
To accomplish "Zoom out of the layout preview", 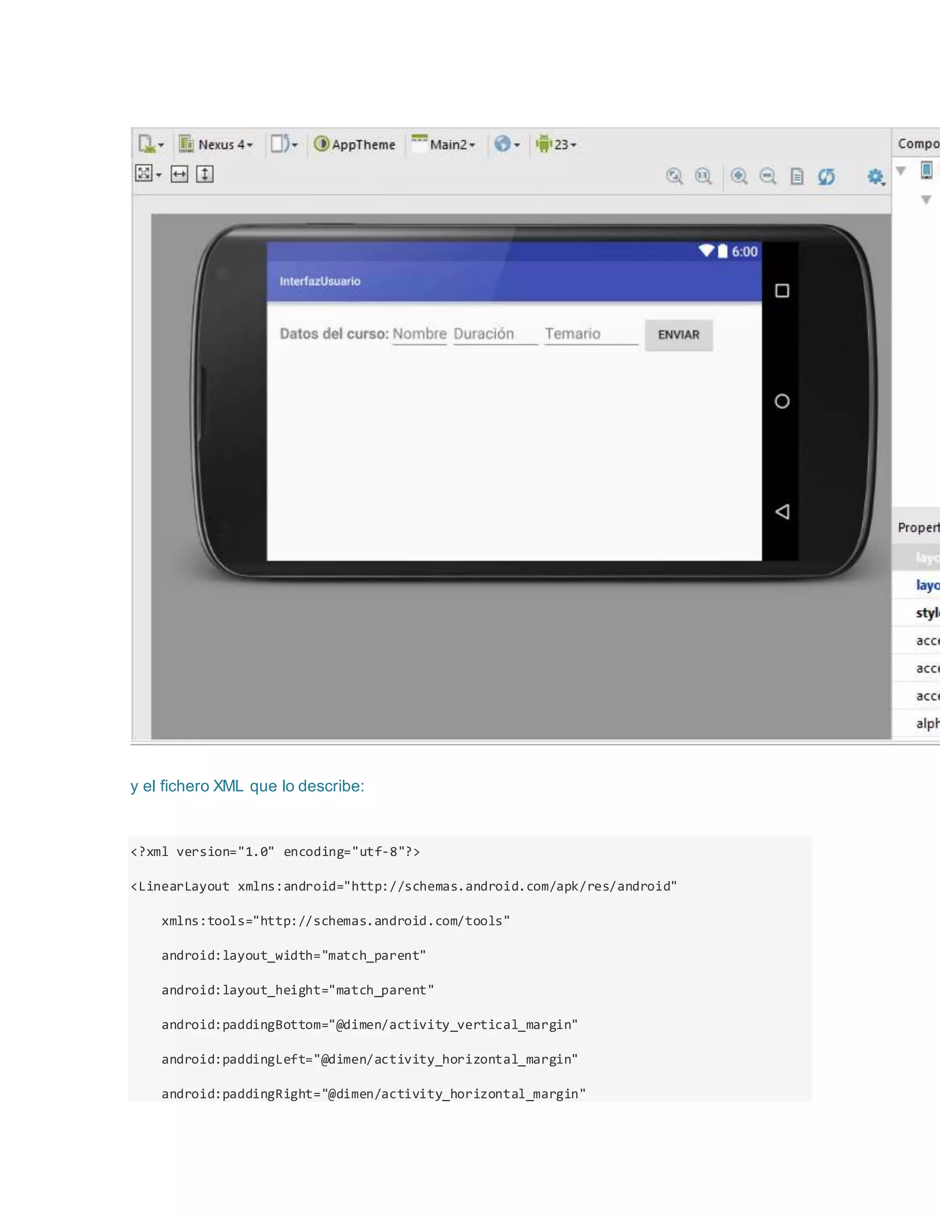I will coord(768,177).
